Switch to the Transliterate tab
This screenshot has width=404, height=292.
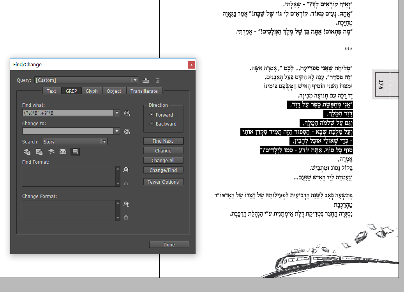click(144, 91)
